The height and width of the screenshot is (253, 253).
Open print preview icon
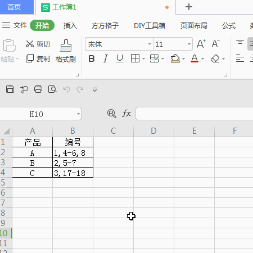coord(52,89)
